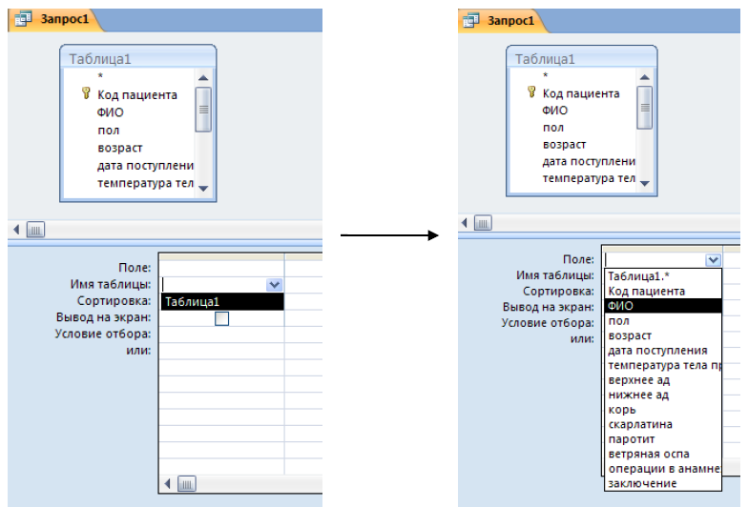The width and height of the screenshot is (748, 507).
Task: Click left scroll arrow of left upper pane
Action: (17, 230)
